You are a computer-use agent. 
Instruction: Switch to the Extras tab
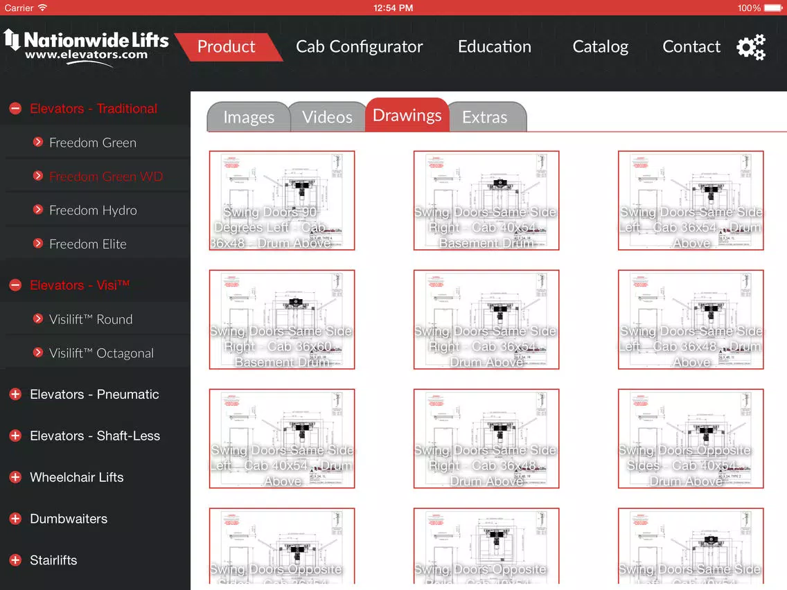[486, 117]
